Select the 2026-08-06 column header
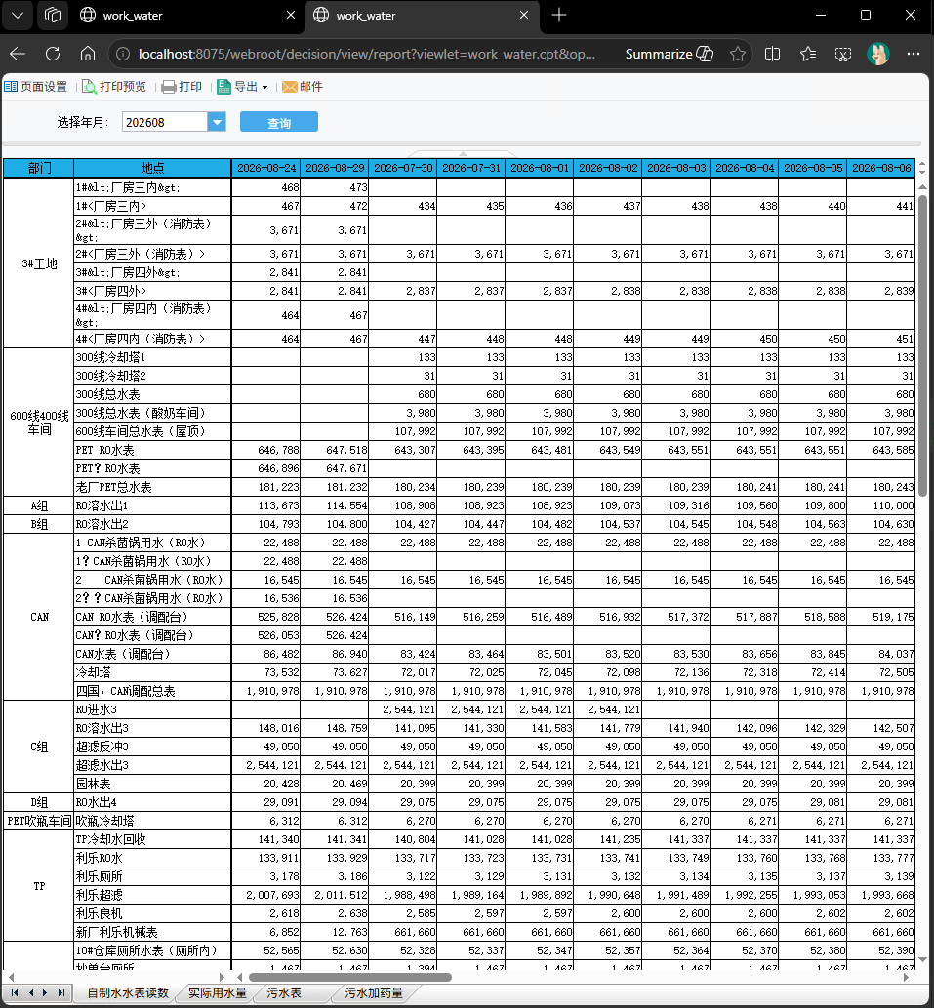 [881, 169]
